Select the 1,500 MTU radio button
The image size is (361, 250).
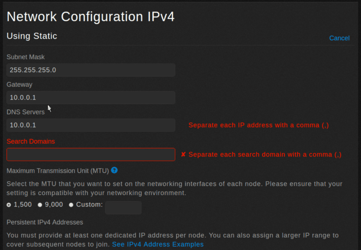click(x=9, y=205)
